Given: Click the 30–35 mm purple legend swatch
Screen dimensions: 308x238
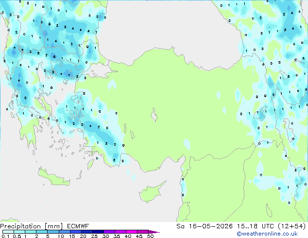Looking at the screenshot, I should (x=109, y=232).
